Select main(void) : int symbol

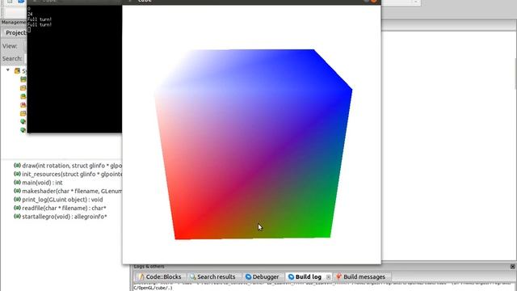pyautogui.click(x=42, y=183)
